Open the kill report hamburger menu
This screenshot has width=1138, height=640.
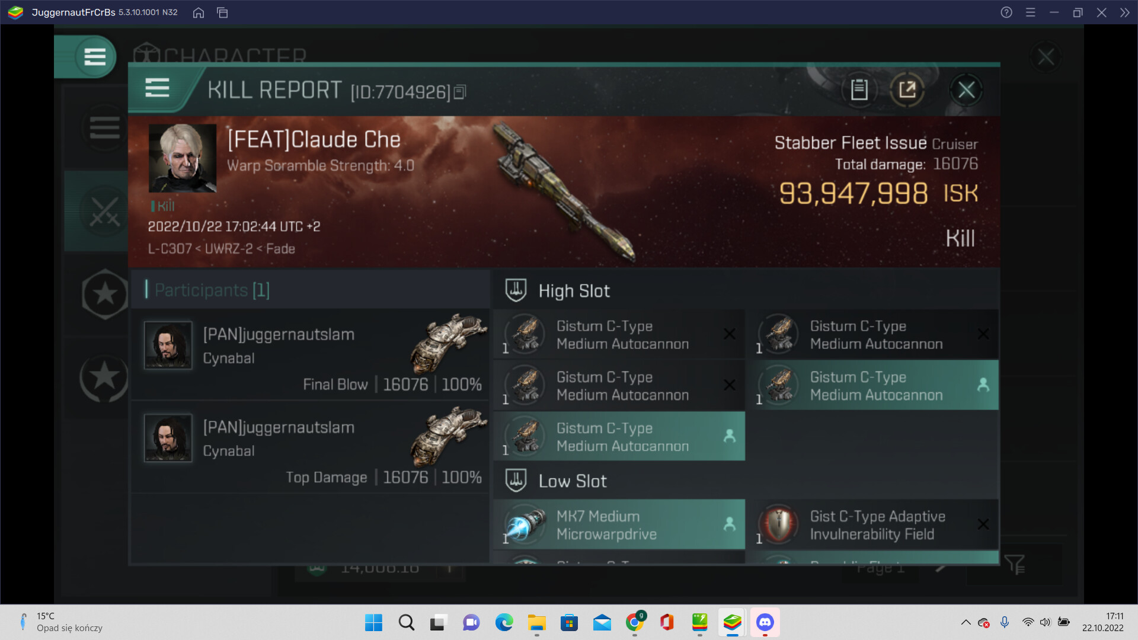click(157, 88)
